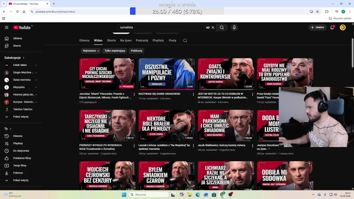The image size is (354, 199).
Task: Open Oszustwa, manipulacje i pozwy thumbnail
Action: tap(166, 74)
